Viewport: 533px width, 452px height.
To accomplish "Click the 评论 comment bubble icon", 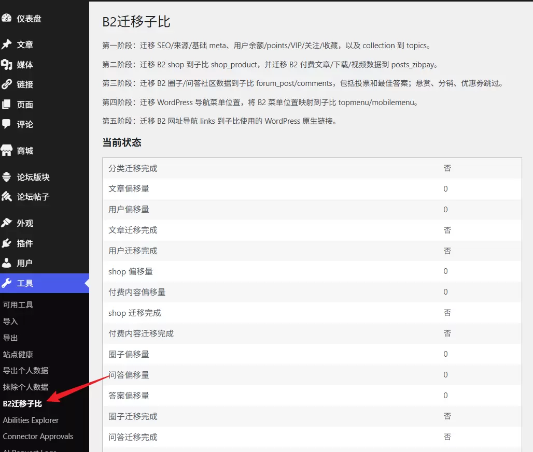I will coord(6,124).
